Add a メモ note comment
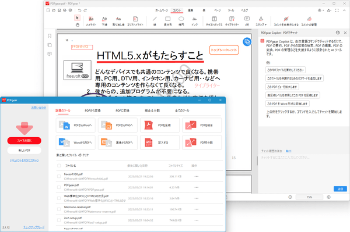The image size is (350, 232). [247, 22]
